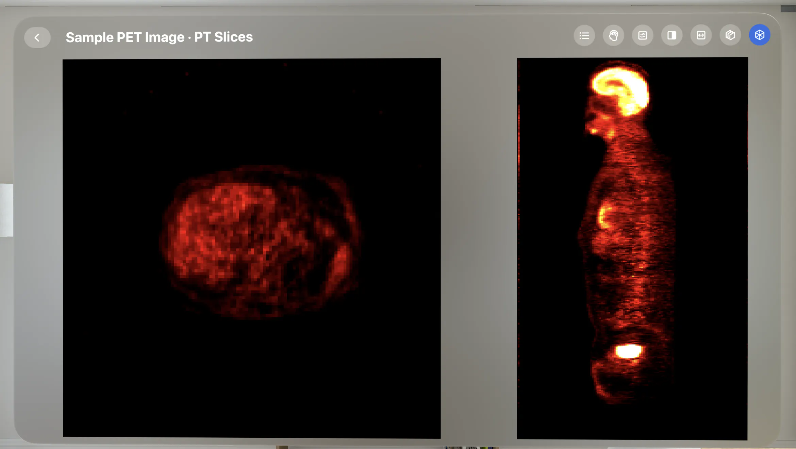Screen dimensions: 796x449
Task: Open the list view icon
Action: pos(584,35)
